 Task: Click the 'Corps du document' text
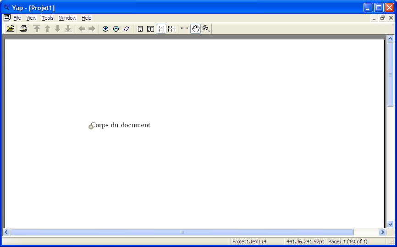tap(121, 125)
